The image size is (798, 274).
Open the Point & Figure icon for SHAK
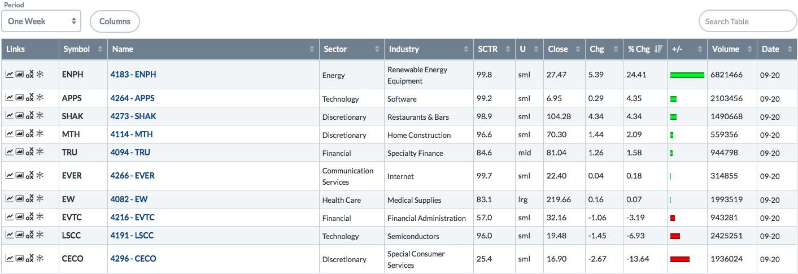pyautogui.click(x=30, y=116)
